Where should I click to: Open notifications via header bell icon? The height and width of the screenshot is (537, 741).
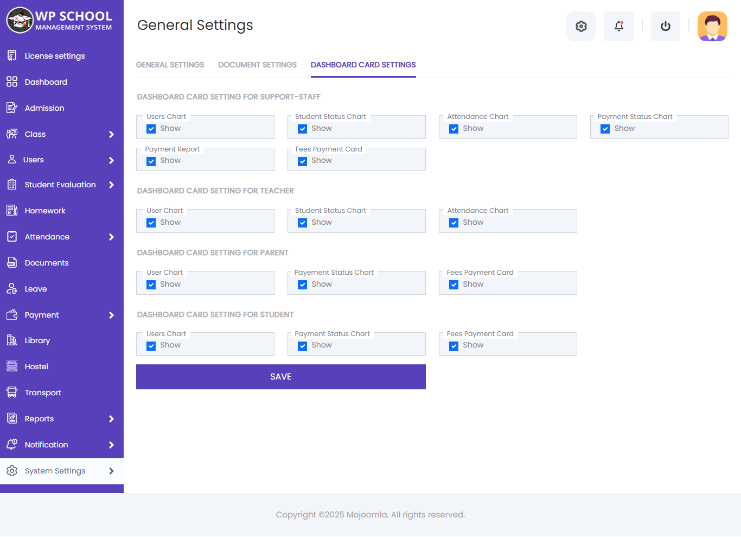(x=619, y=26)
